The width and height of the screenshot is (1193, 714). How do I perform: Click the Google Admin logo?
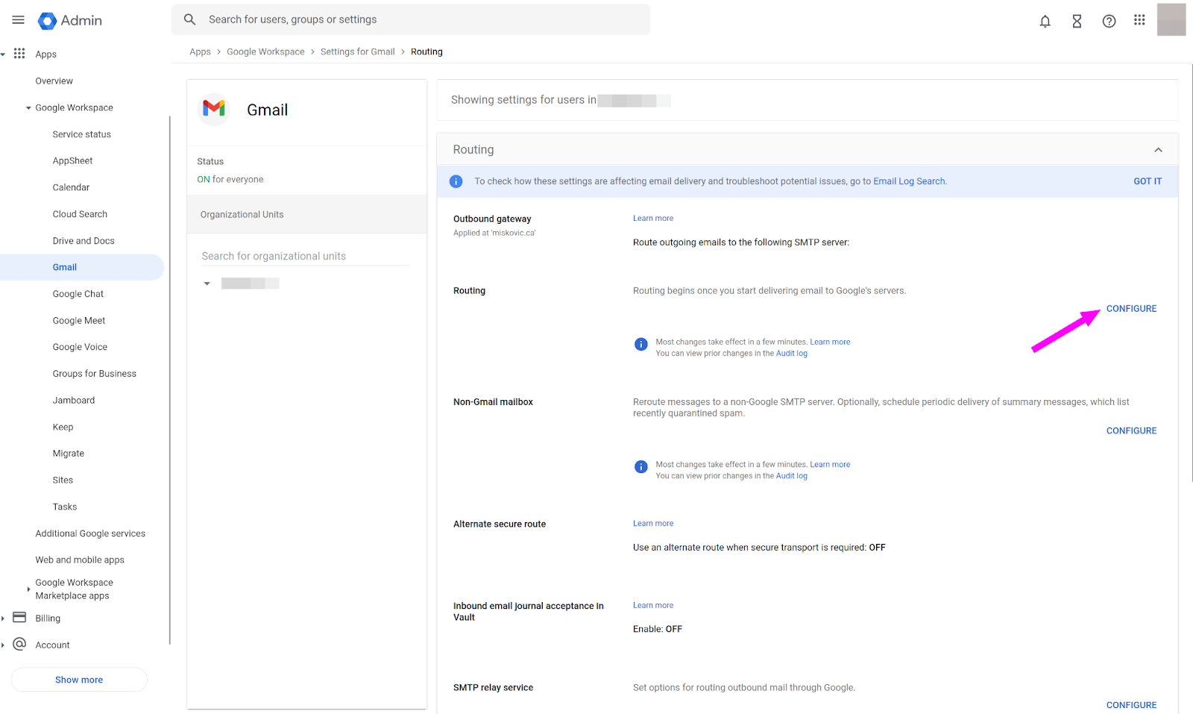70,20
